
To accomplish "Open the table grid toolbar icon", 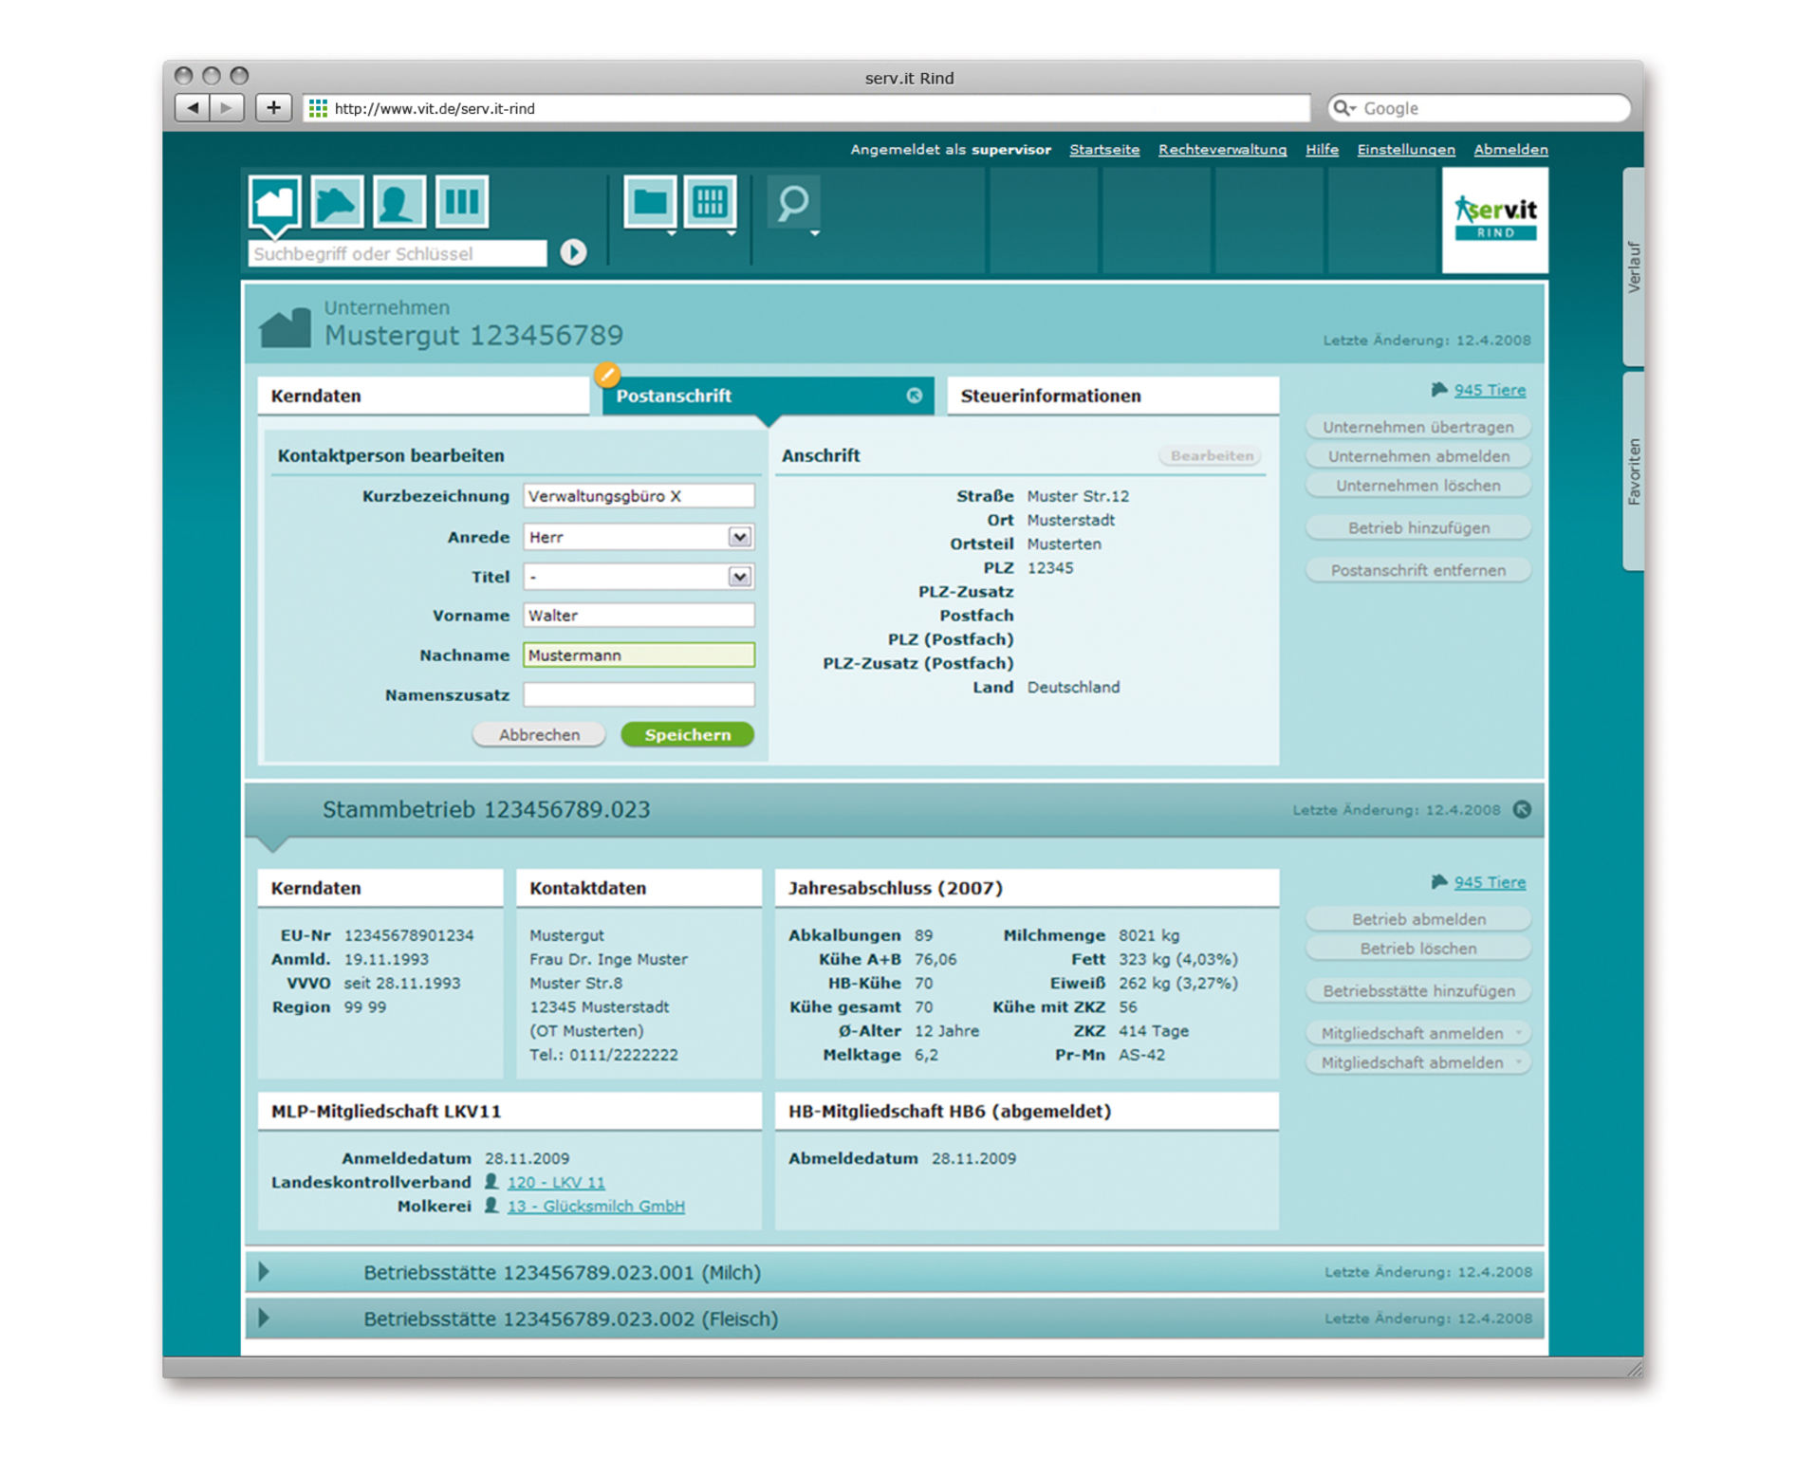I will tap(710, 202).
